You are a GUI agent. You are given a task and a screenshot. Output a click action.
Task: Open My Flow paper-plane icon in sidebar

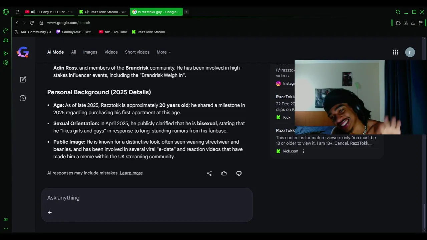[6, 53]
